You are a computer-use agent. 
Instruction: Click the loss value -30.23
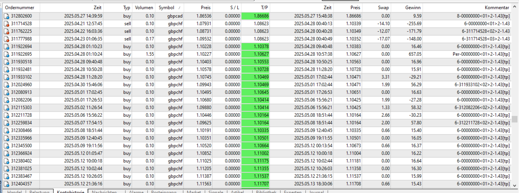pyautogui.click(x=414, y=116)
